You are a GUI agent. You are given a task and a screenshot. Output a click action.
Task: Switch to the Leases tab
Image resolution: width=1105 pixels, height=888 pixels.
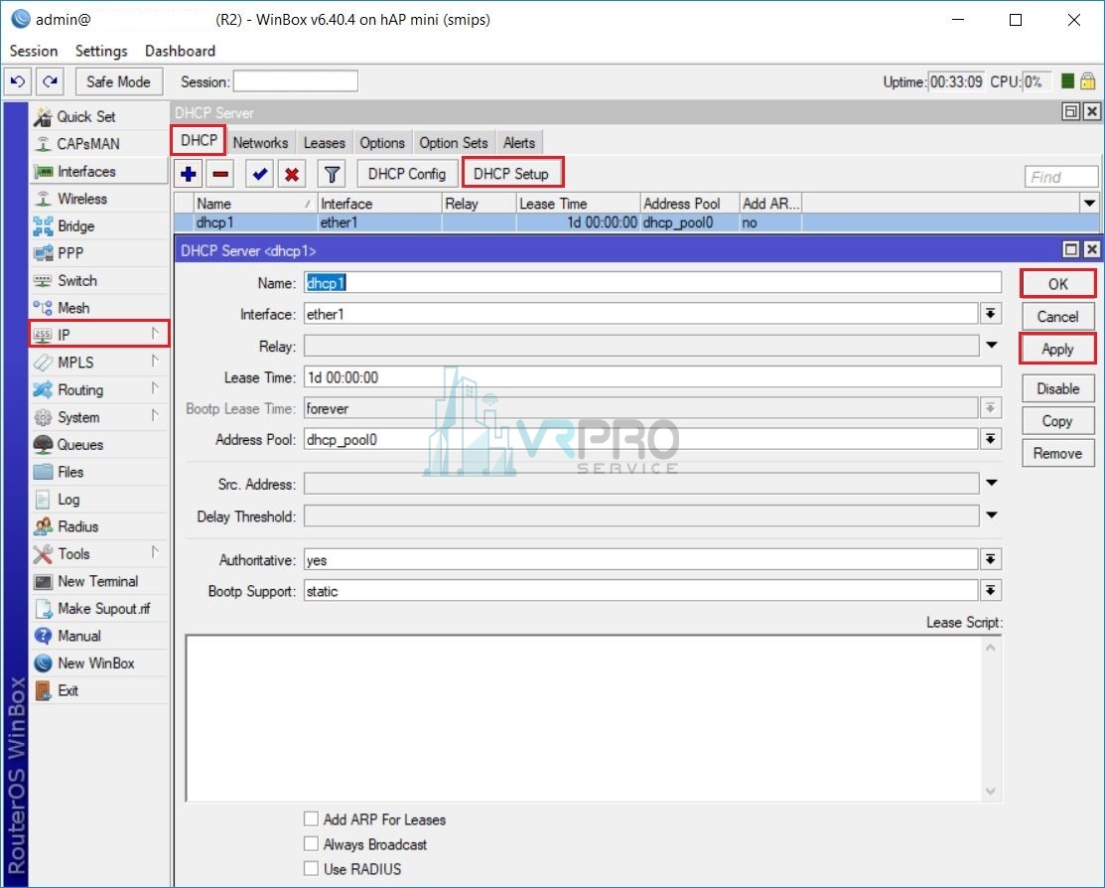coord(325,142)
